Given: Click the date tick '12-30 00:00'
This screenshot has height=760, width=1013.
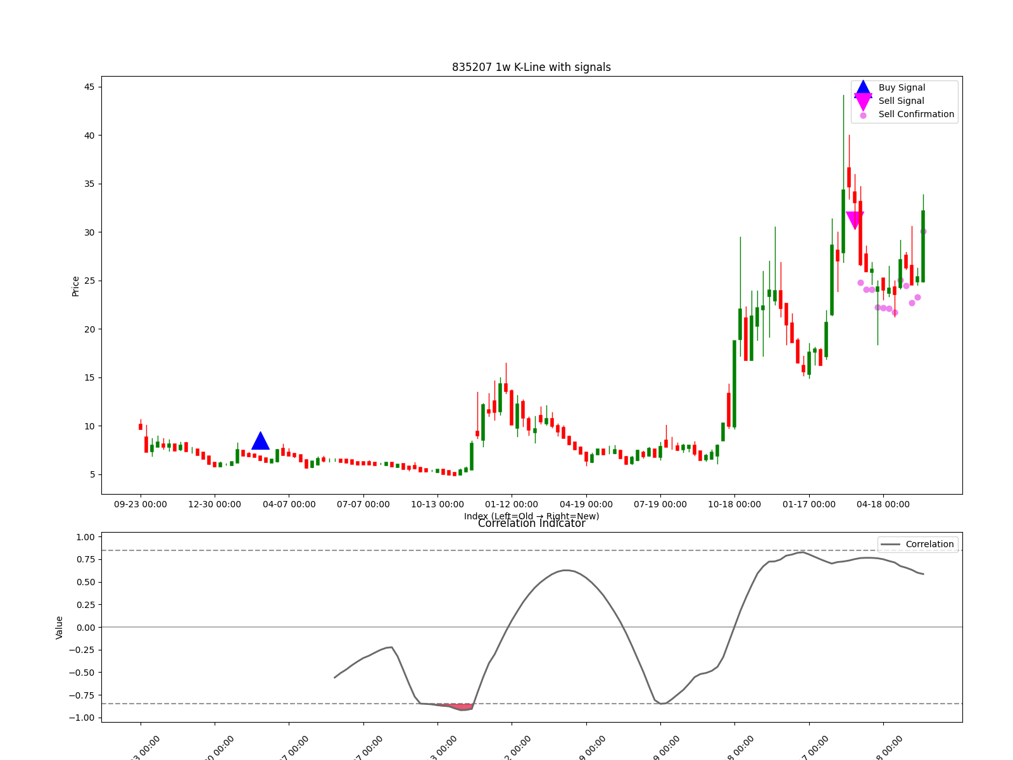Looking at the screenshot, I should tap(215, 504).
